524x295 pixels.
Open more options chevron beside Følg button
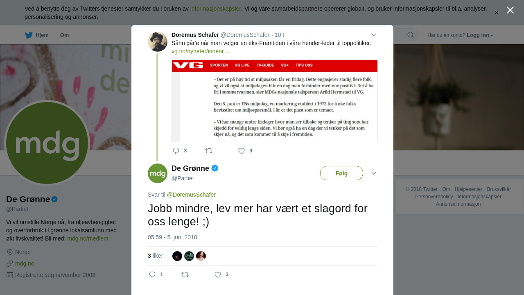(374, 173)
